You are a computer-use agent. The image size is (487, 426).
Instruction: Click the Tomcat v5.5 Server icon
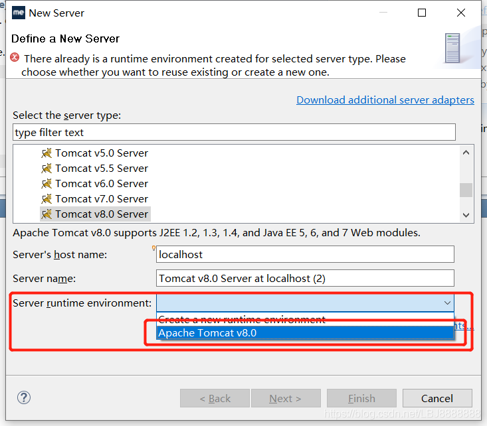47,168
